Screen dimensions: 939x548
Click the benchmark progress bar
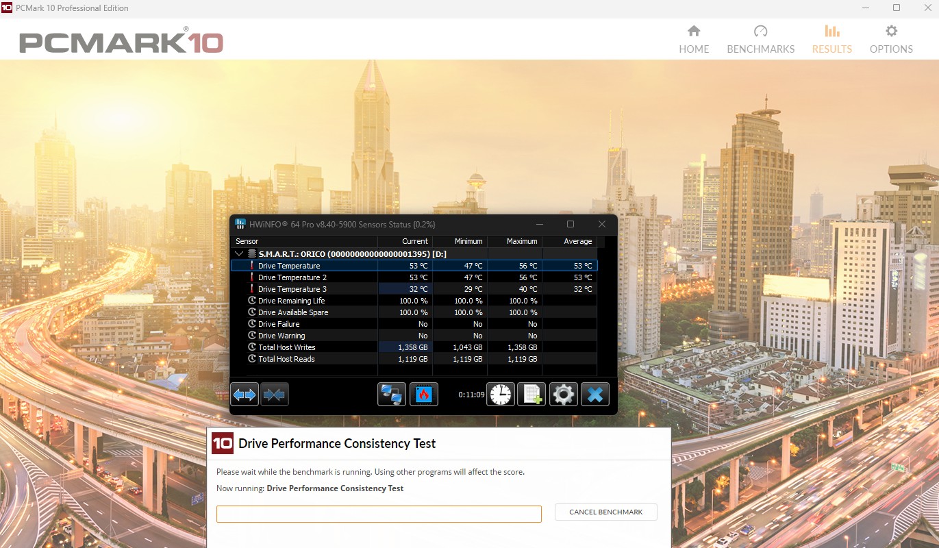379,514
